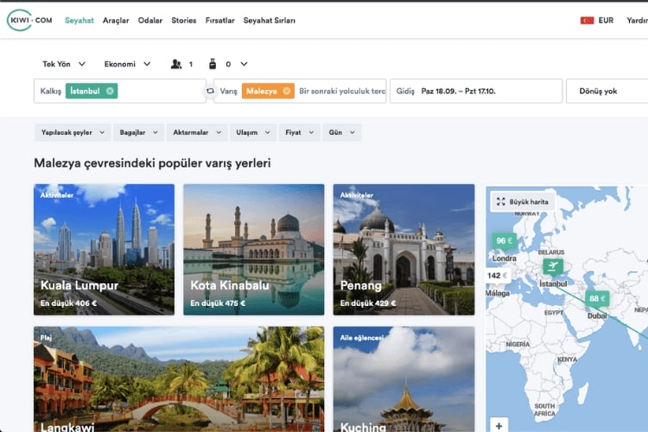Swap departure and destination icon

click(210, 91)
